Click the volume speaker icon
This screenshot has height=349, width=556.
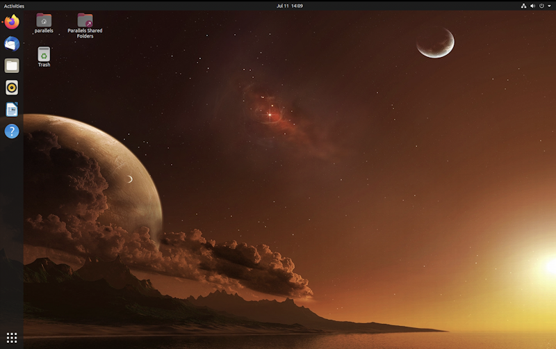pos(532,6)
